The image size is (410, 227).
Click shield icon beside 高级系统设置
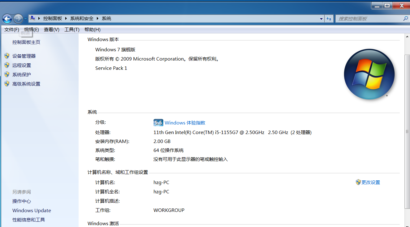(x=7, y=84)
